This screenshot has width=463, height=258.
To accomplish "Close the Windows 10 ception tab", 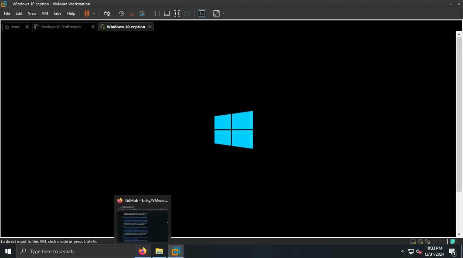I will [150, 27].
